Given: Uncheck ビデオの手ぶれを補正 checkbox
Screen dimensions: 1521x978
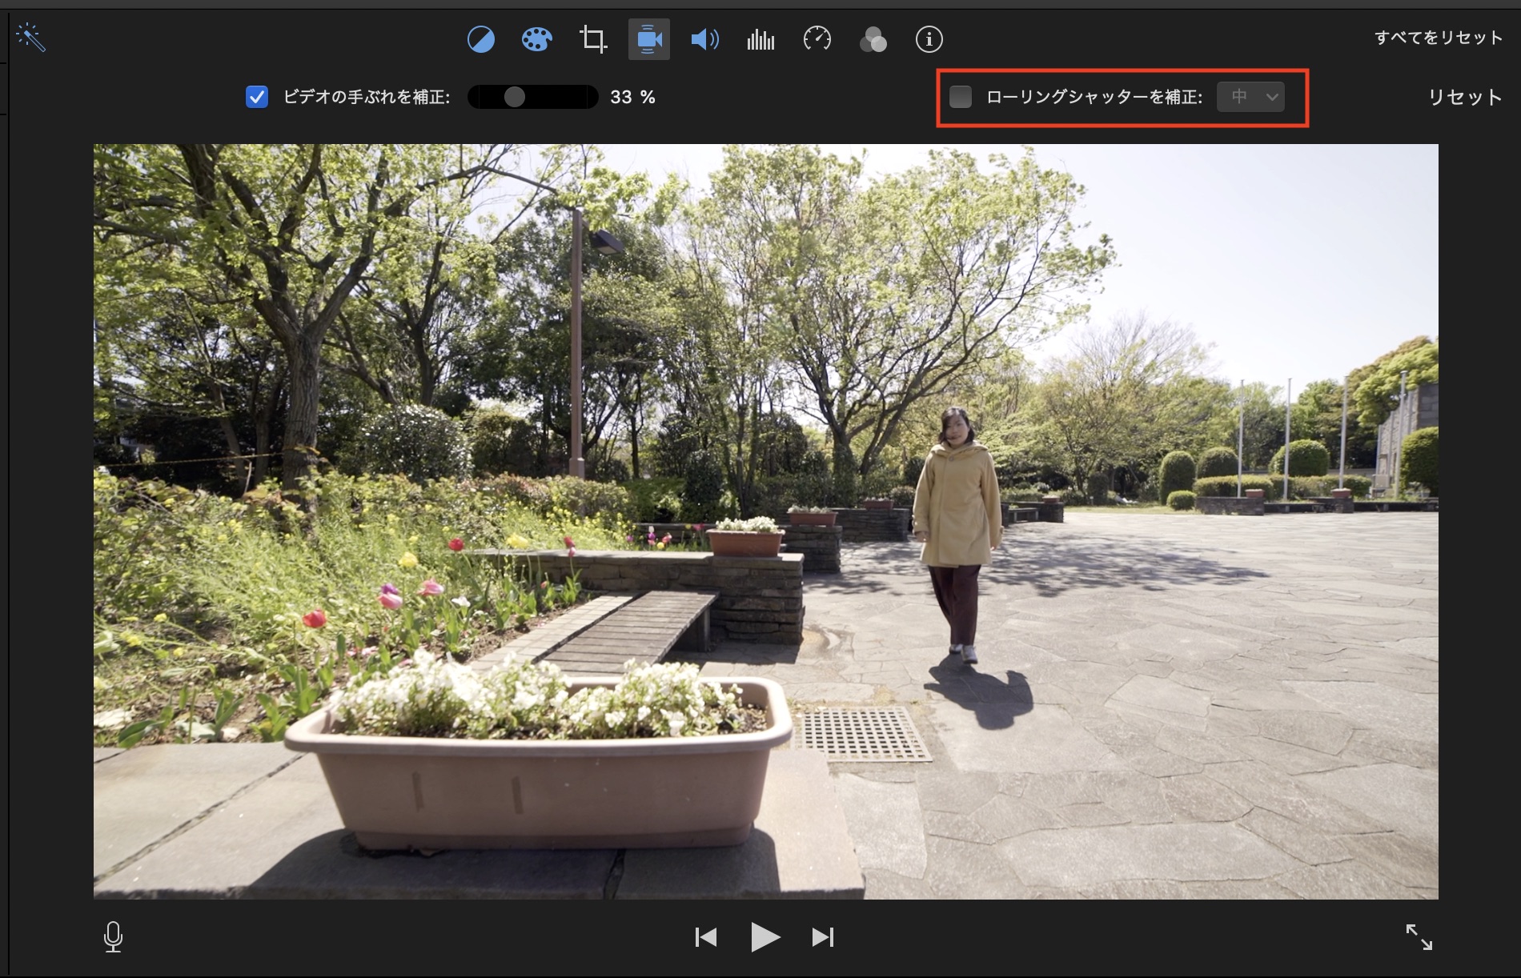Looking at the screenshot, I should (x=257, y=97).
